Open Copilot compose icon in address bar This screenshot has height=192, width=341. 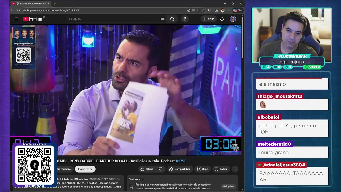tap(189, 10)
